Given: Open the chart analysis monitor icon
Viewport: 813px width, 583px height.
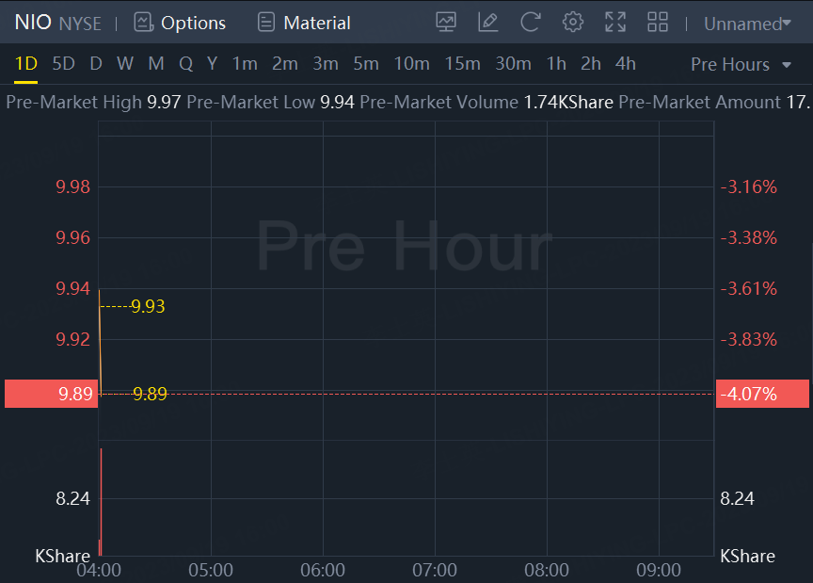Looking at the screenshot, I should point(446,23).
